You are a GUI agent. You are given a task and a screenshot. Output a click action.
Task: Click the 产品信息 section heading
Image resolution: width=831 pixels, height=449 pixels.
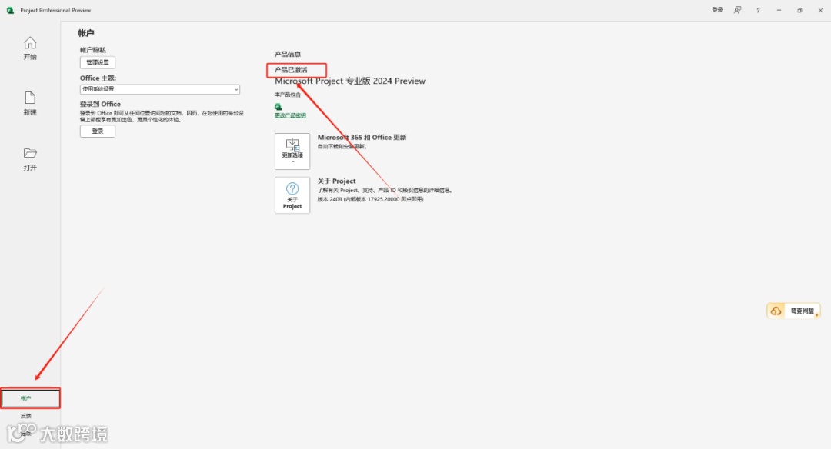click(287, 54)
